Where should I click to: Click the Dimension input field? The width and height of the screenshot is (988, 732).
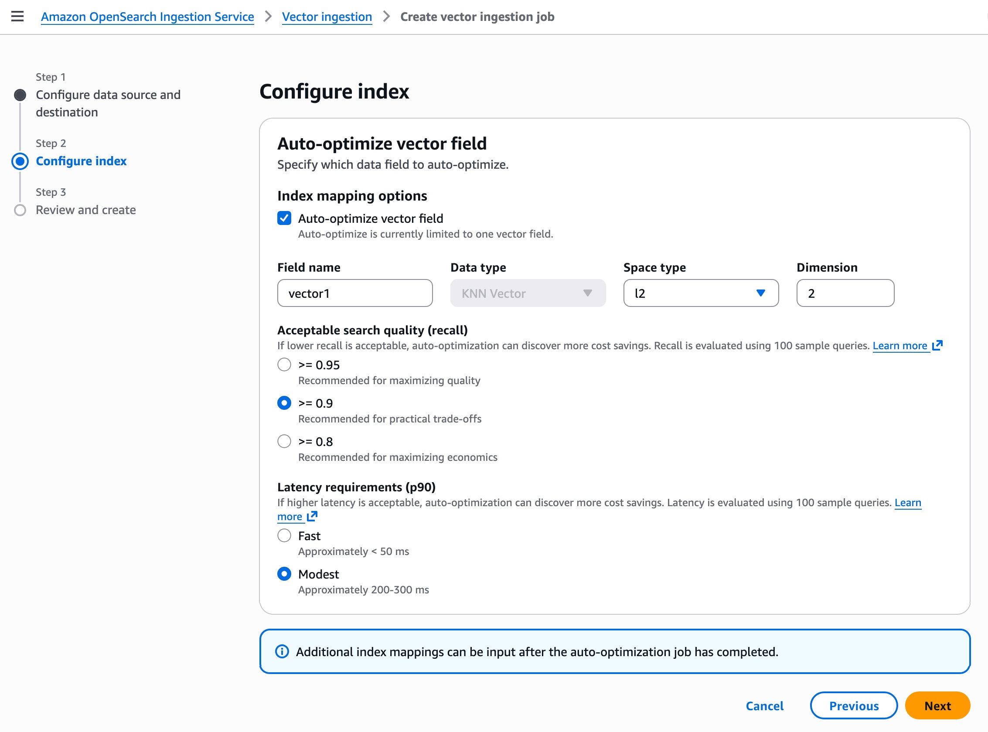[x=845, y=293]
